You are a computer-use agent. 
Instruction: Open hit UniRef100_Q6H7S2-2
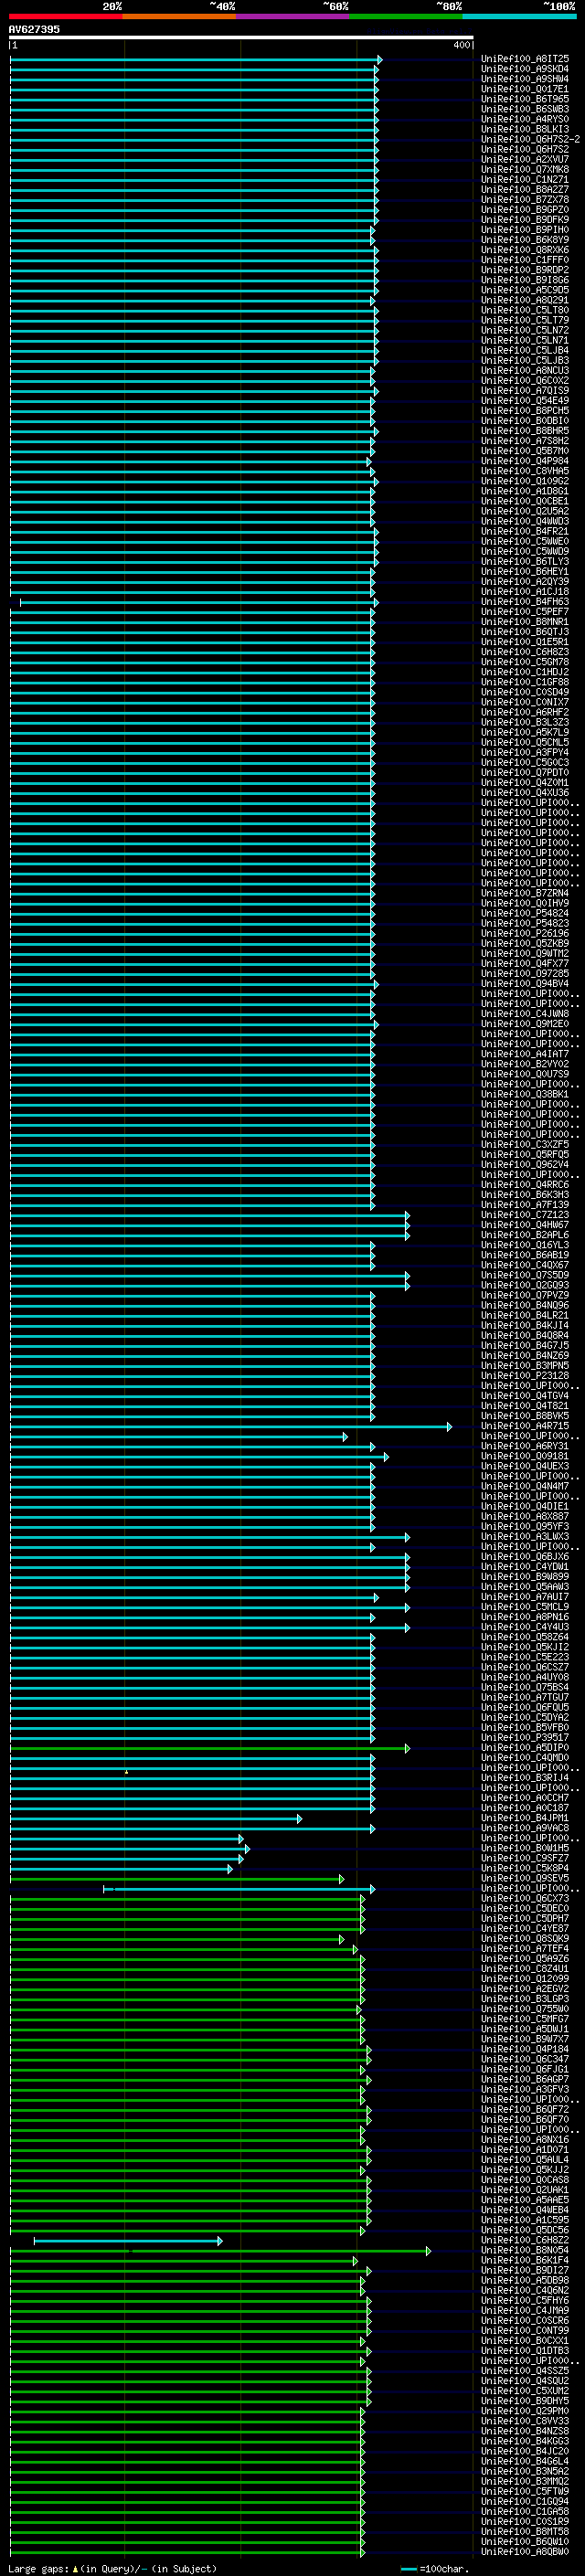coord(530,139)
